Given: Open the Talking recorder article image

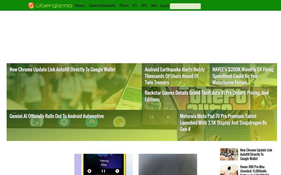Looking at the screenshot, I should click(x=103, y=164).
